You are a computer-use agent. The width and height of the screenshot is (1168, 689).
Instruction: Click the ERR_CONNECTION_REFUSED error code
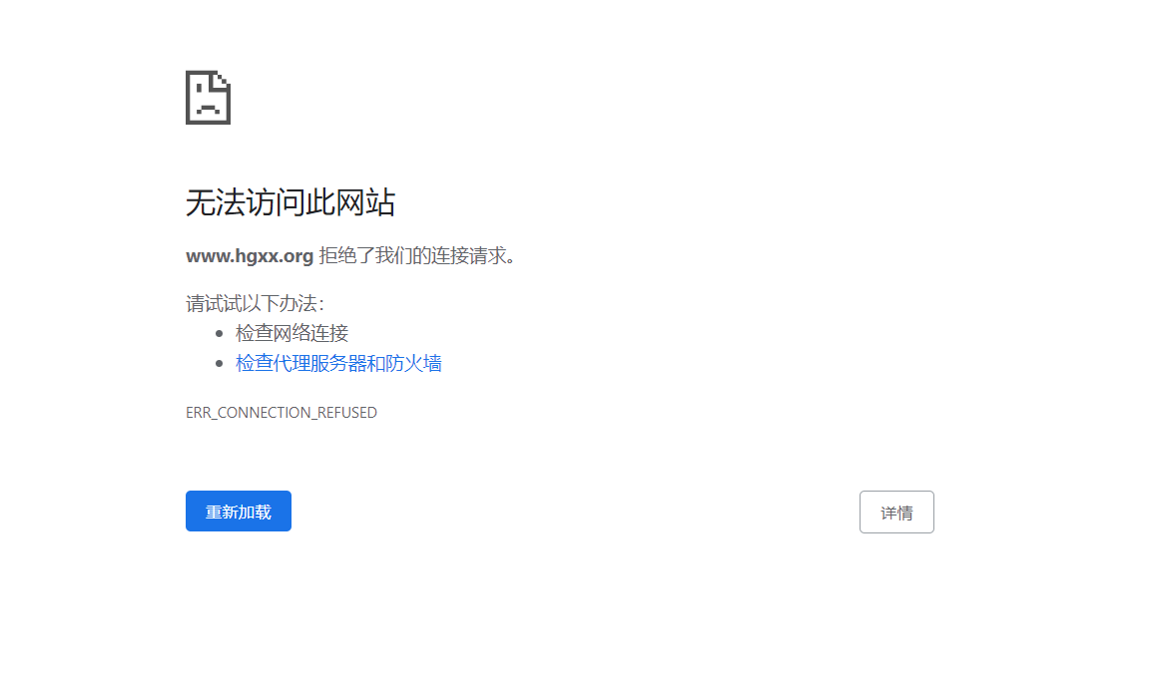coord(282,413)
